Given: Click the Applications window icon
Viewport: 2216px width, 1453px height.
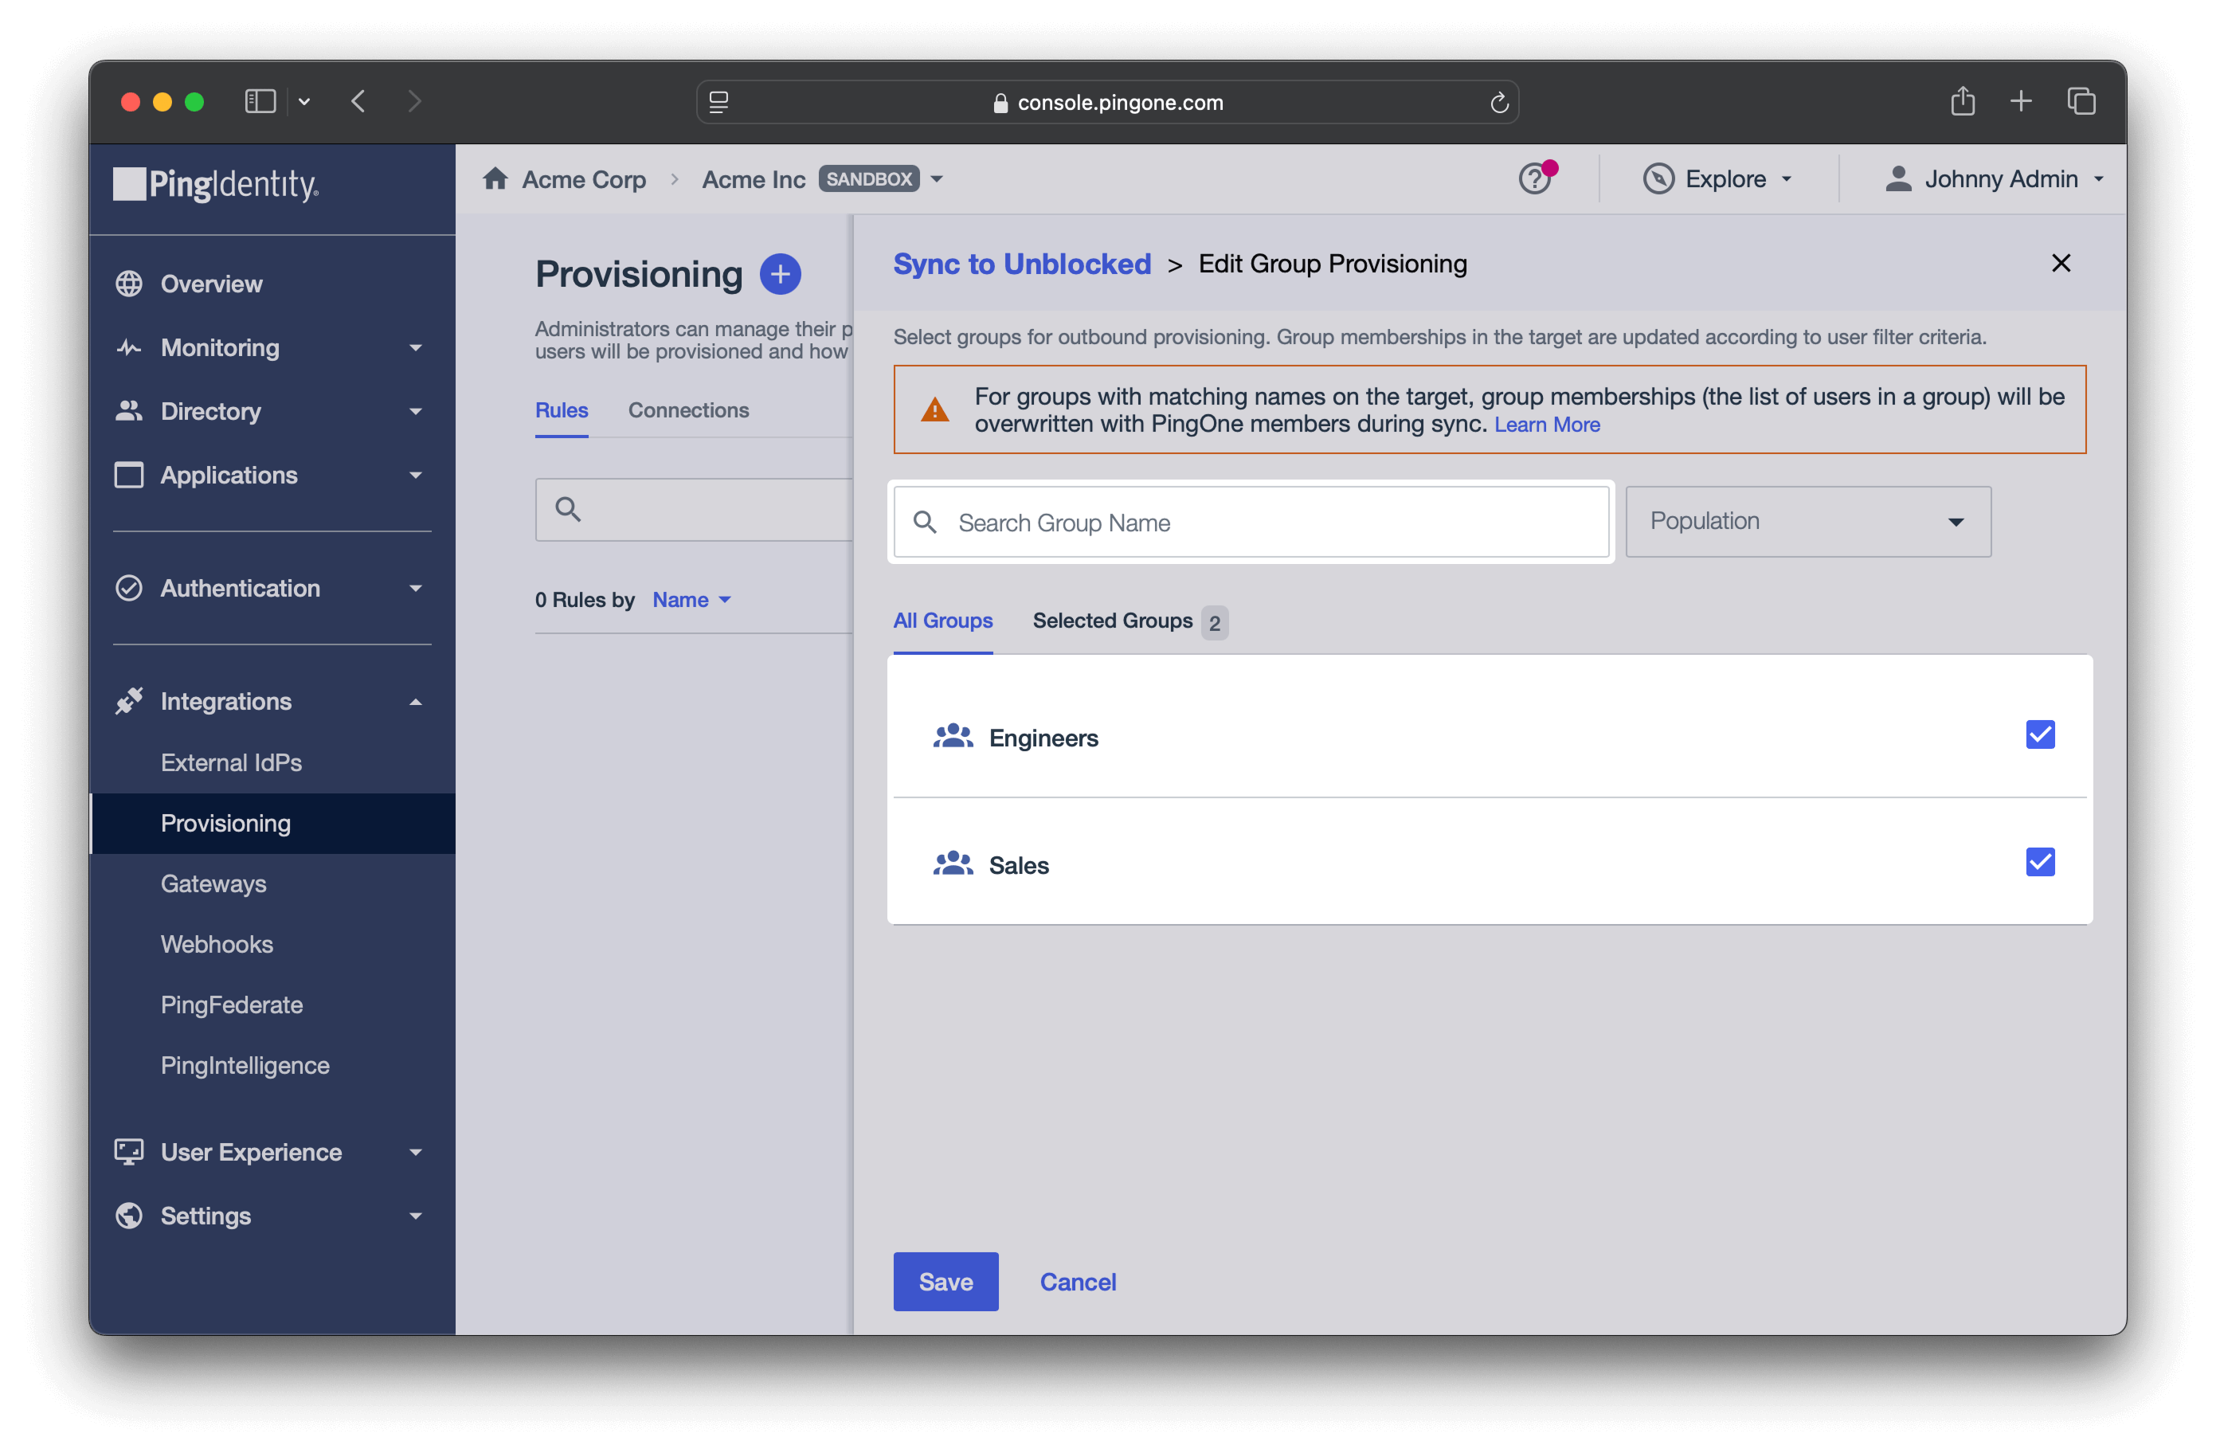Looking at the screenshot, I should 128,475.
